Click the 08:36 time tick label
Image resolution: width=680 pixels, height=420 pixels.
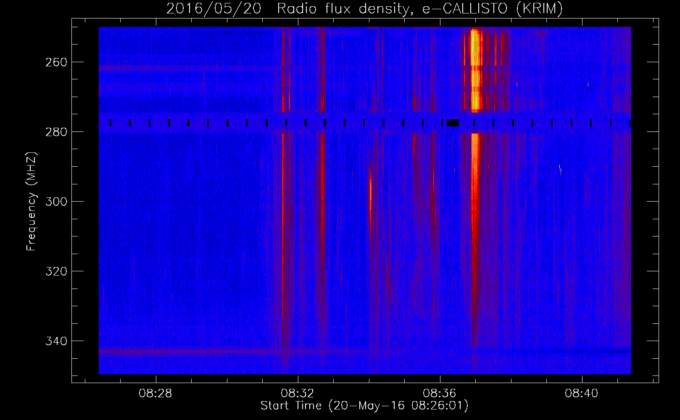[440, 394]
